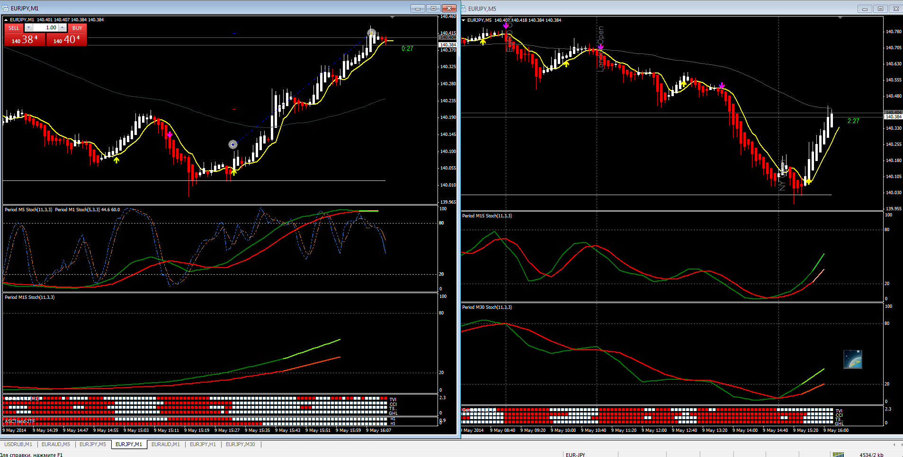Image resolution: width=903 pixels, height=457 pixels.
Task: Select the chart shift triangle on the M5 chart
Action: pyautogui.click(x=840, y=18)
